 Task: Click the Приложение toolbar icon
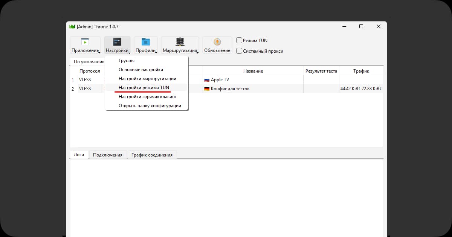coord(85,42)
